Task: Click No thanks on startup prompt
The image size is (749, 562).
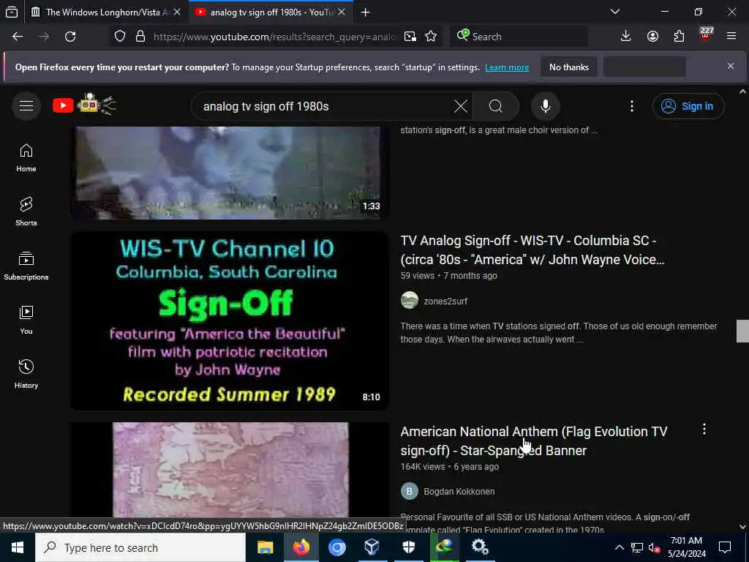Action: pyautogui.click(x=569, y=67)
